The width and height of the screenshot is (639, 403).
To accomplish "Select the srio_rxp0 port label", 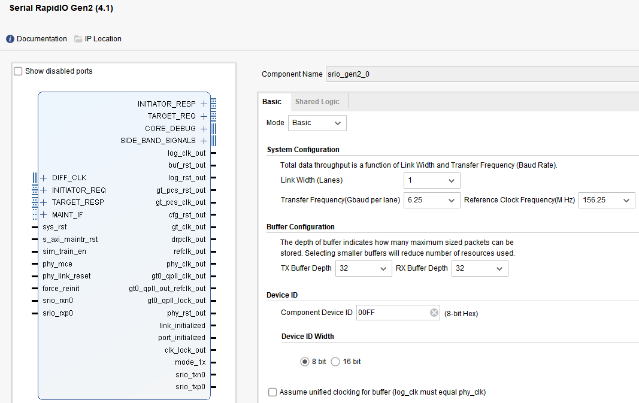I will pyautogui.click(x=57, y=313).
